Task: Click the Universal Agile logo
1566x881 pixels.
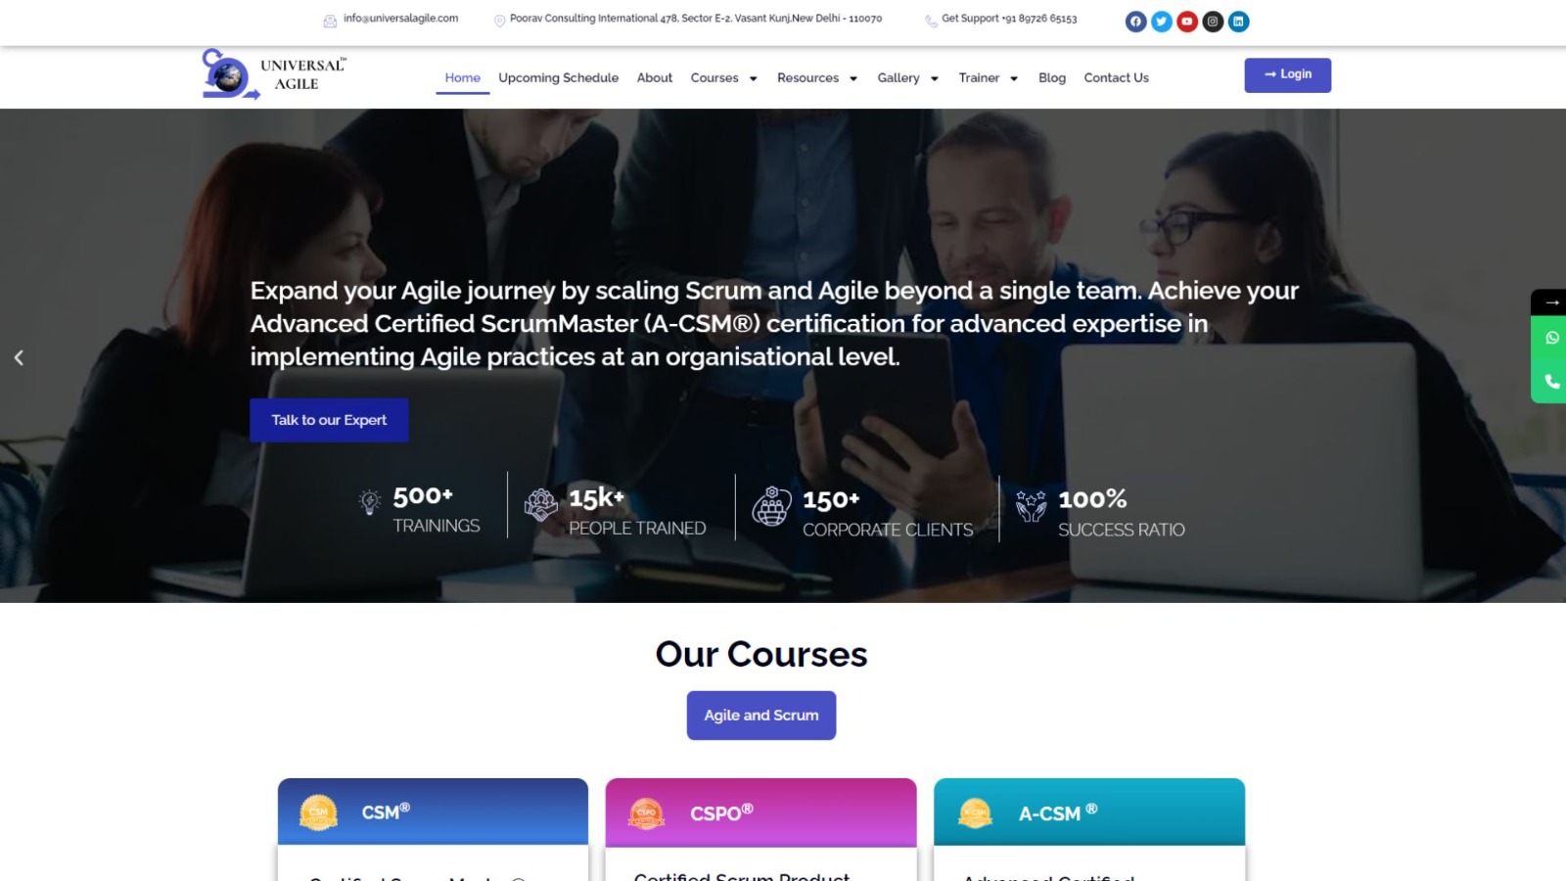Action: (x=274, y=74)
